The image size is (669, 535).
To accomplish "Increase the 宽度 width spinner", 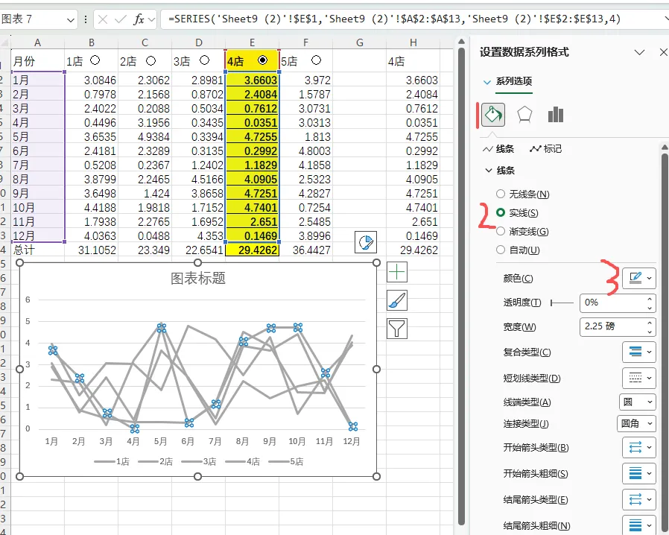I will coord(650,323).
